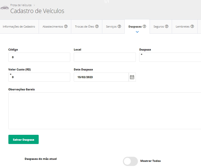Click the breadcrumb arrow after Frota de Veículos
This screenshot has height=168, width=201.
(34, 5)
